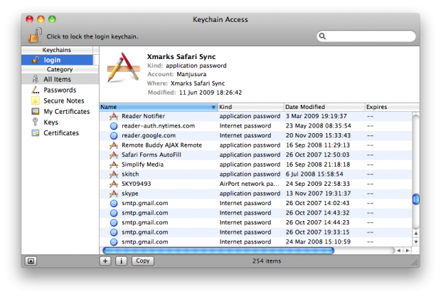Screen dimensions: 441x297
Task: Click the Passwords category icon
Action: 35,90
